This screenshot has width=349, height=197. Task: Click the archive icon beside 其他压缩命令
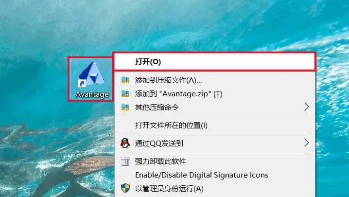(125, 107)
